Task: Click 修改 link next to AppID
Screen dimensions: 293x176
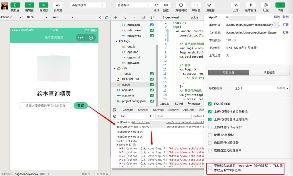Action: [x=277, y=17]
